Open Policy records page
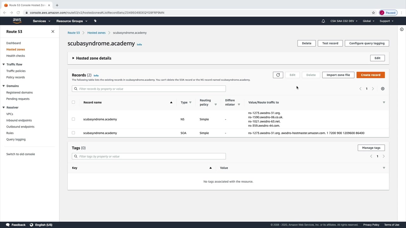 pyautogui.click(x=16, y=77)
